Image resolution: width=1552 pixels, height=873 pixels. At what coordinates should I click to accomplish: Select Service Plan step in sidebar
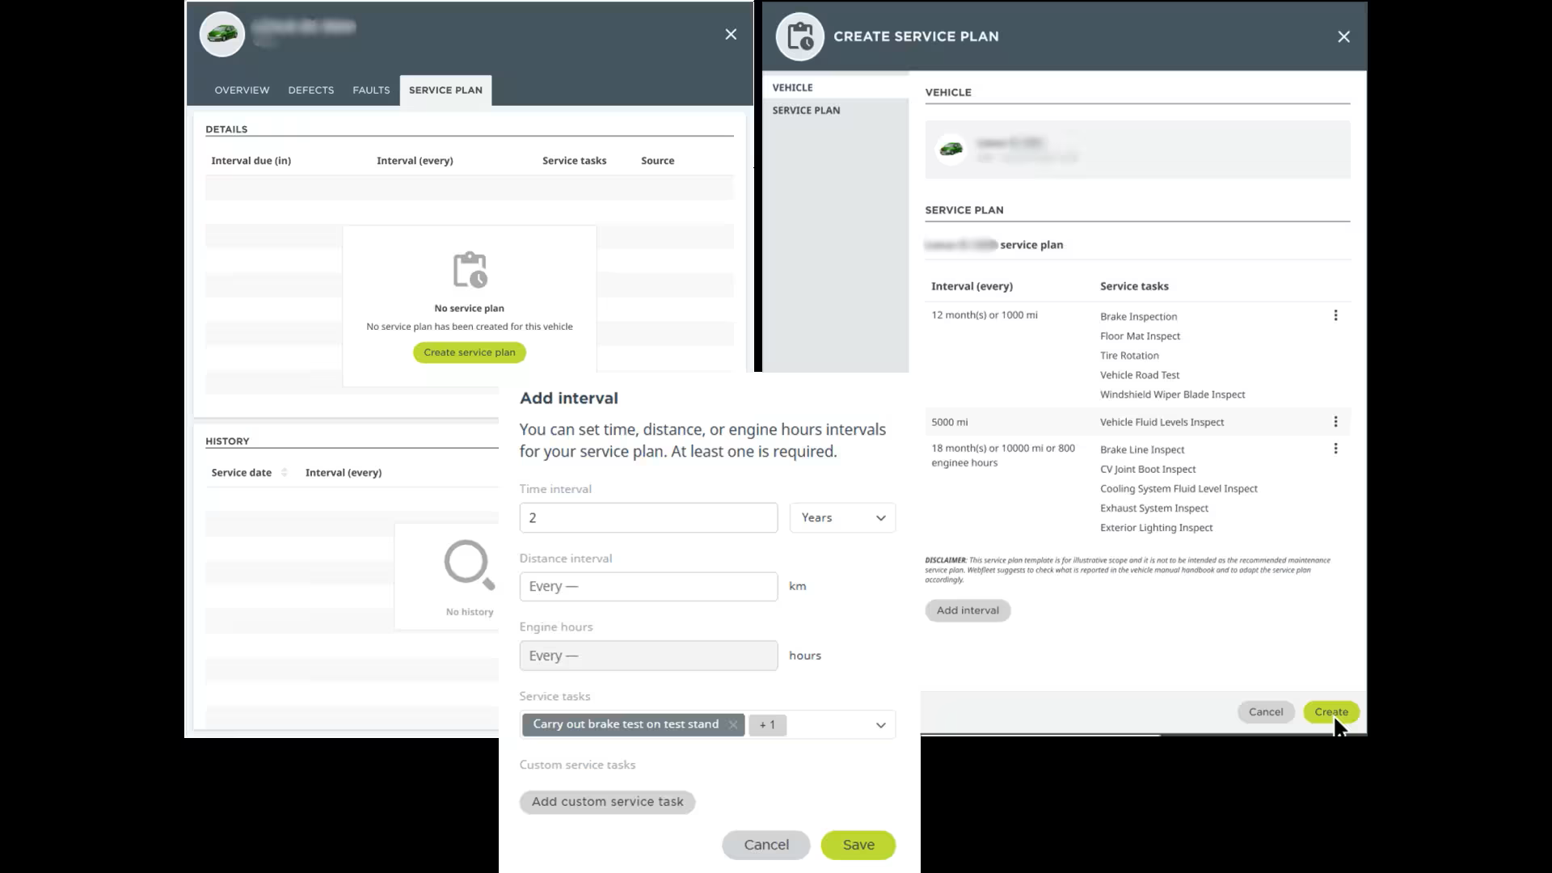806,110
